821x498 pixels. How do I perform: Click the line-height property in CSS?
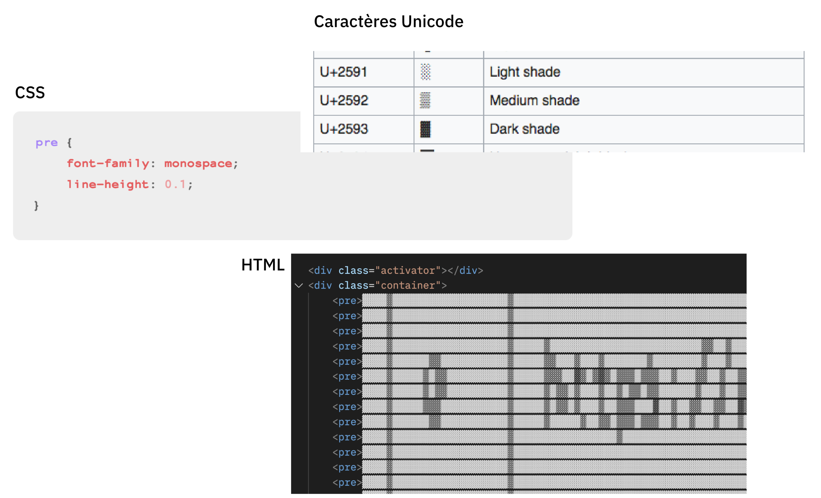pos(108,184)
